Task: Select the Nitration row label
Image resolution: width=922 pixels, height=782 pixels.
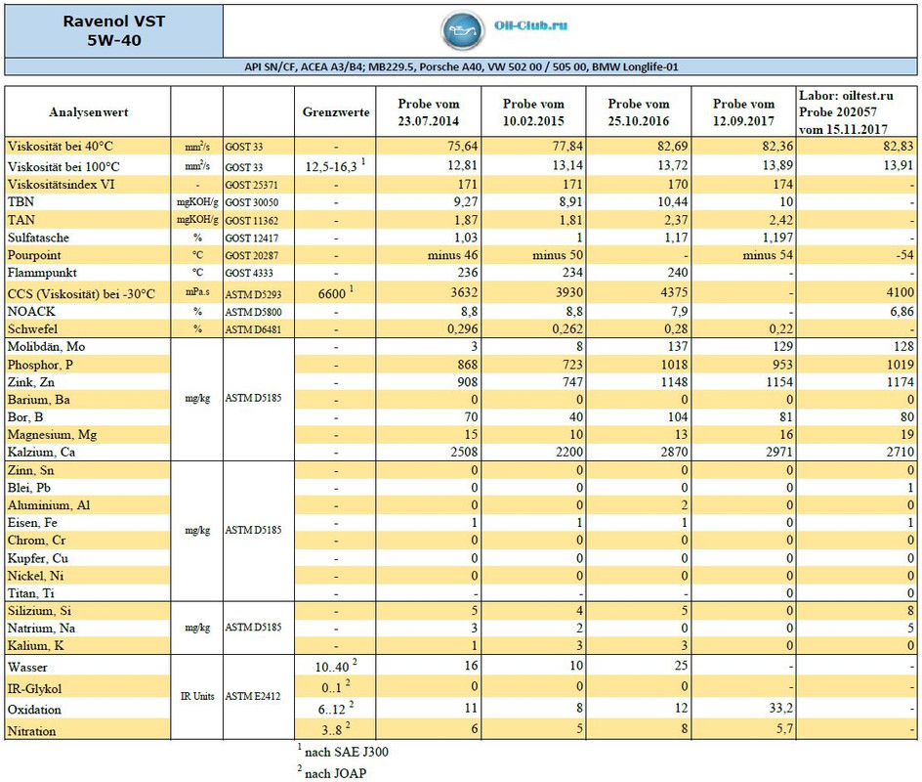Action: tap(32, 731)
